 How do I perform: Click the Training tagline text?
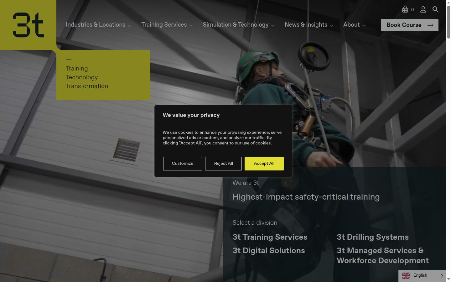[x=77, y=68]
